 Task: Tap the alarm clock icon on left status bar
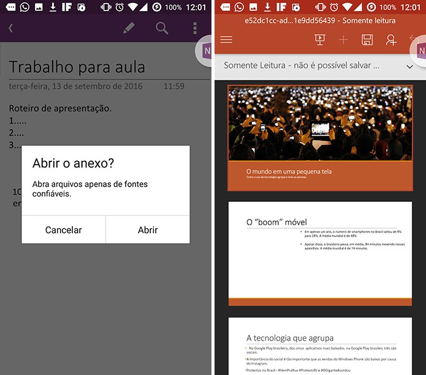(x=120, y=7)
